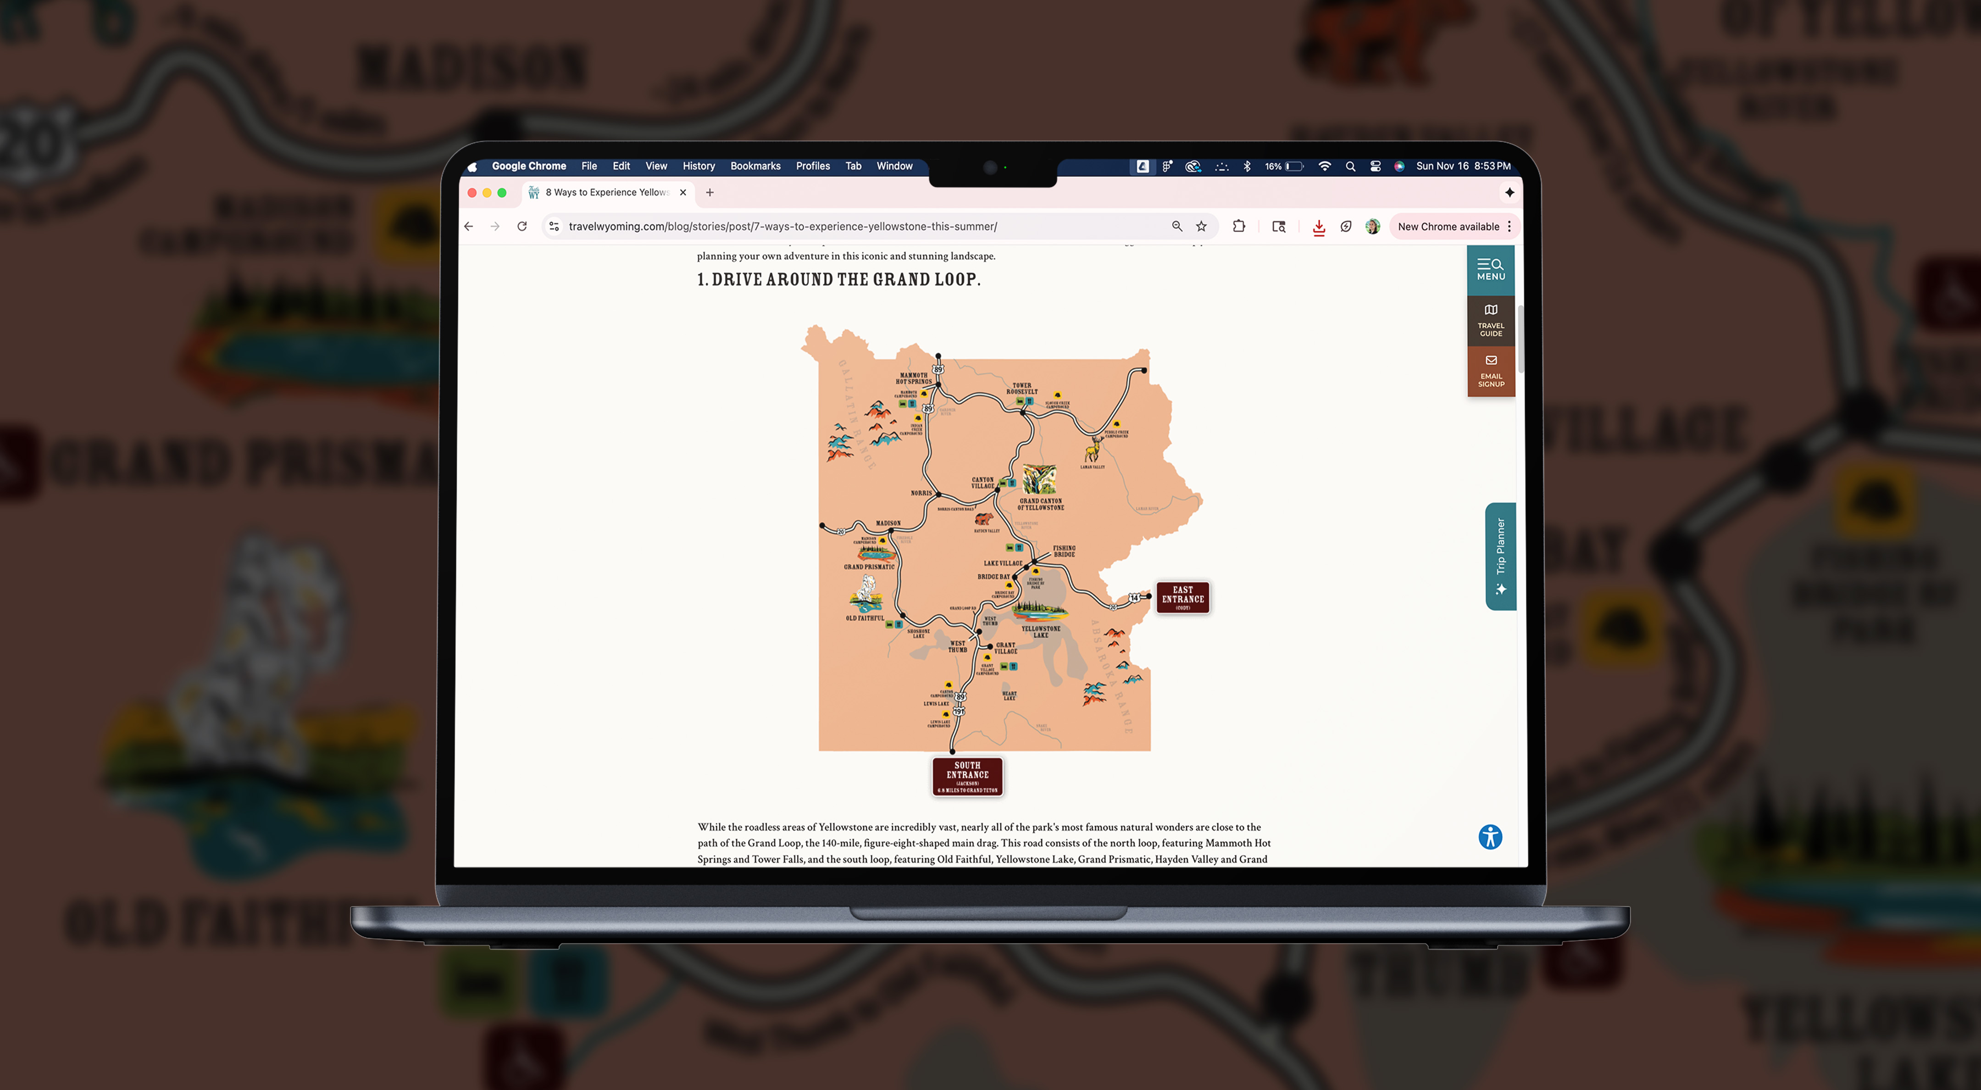
Task: Open the Chrome profile avatar
Action: pyautogui.click(x=1373, y=226)
